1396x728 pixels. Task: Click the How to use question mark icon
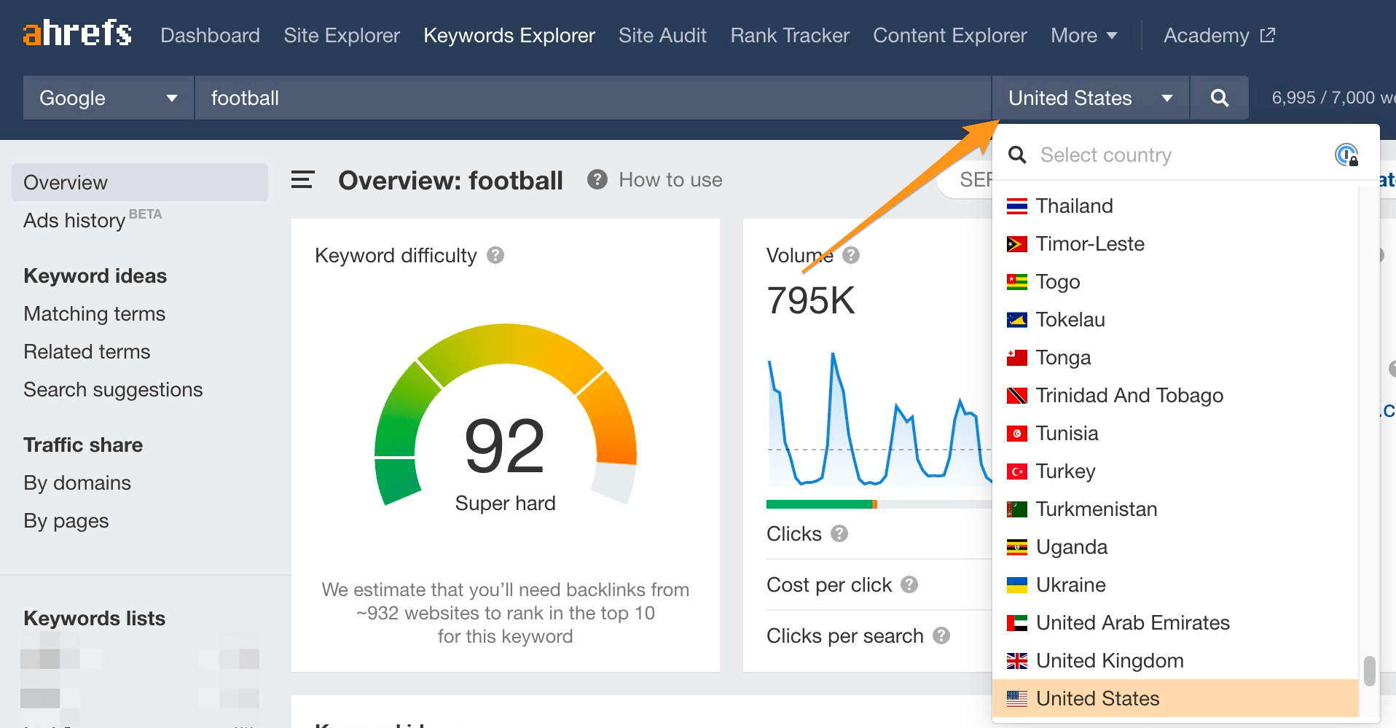click(x=597, y=179)
